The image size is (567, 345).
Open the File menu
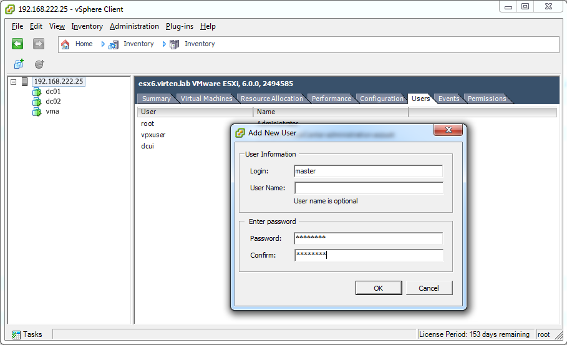[17, 26]
